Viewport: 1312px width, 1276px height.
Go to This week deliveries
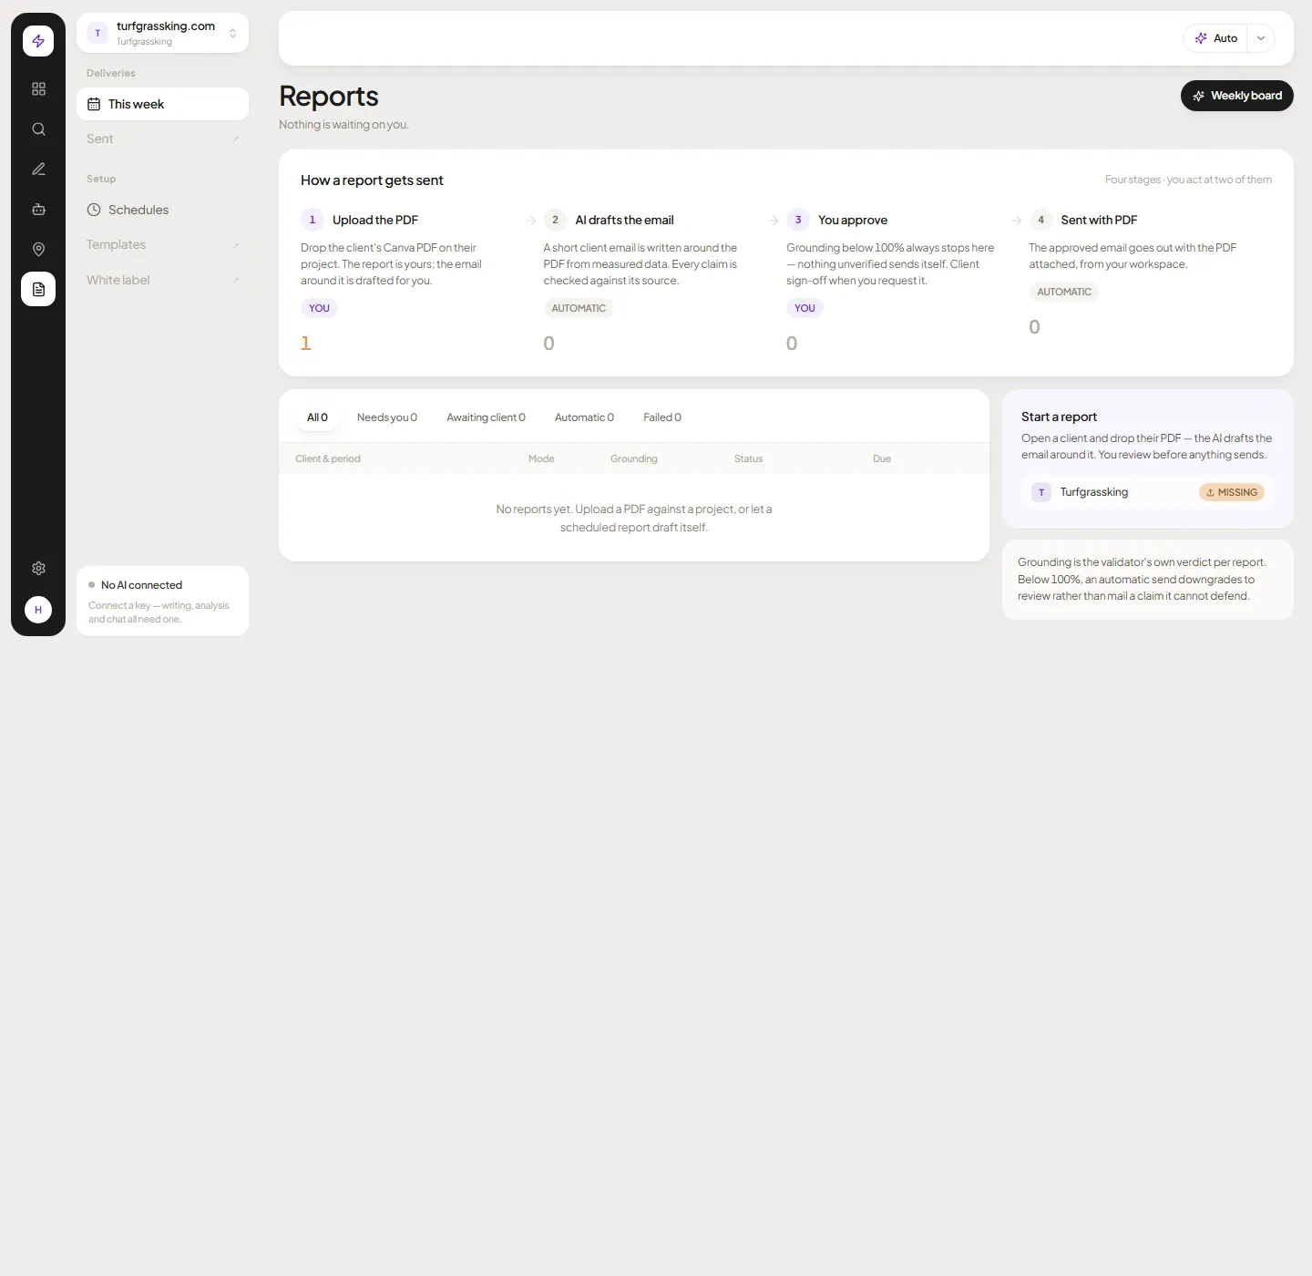[x=162, y=104]
